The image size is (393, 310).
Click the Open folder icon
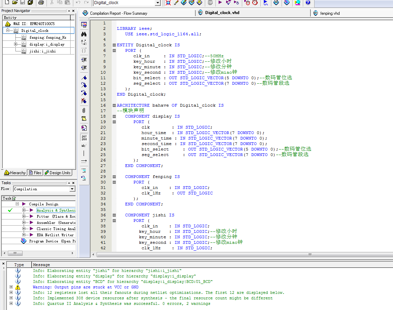click(15, 3)
